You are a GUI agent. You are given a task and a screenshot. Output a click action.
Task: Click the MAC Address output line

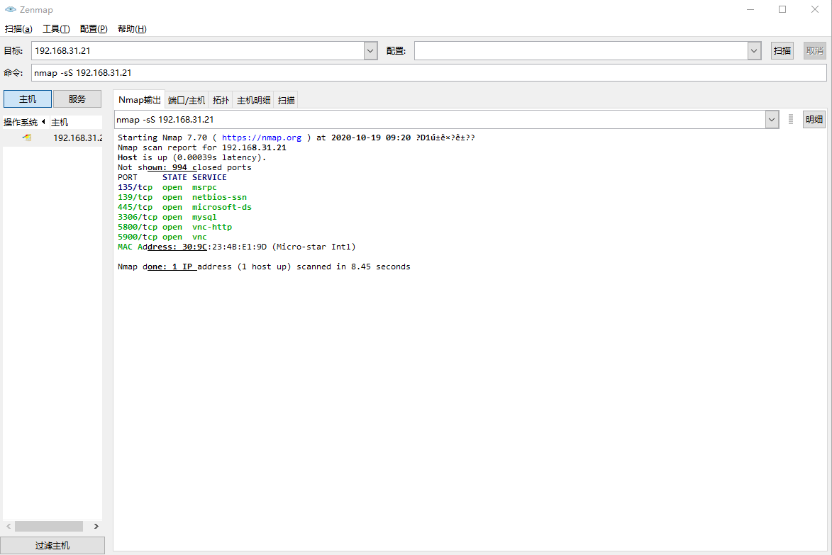(237, 247)
